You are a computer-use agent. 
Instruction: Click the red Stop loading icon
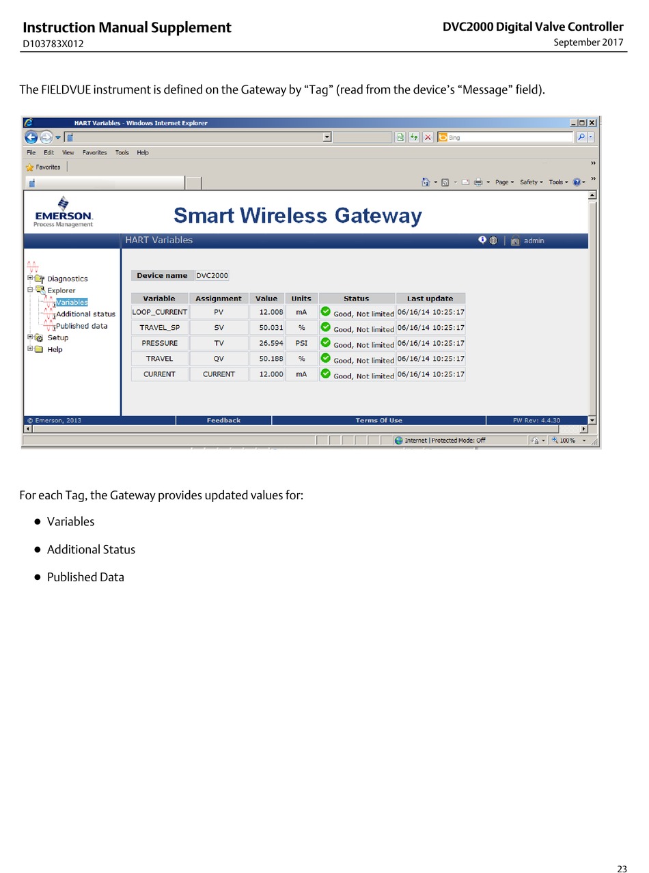[428, 137]
